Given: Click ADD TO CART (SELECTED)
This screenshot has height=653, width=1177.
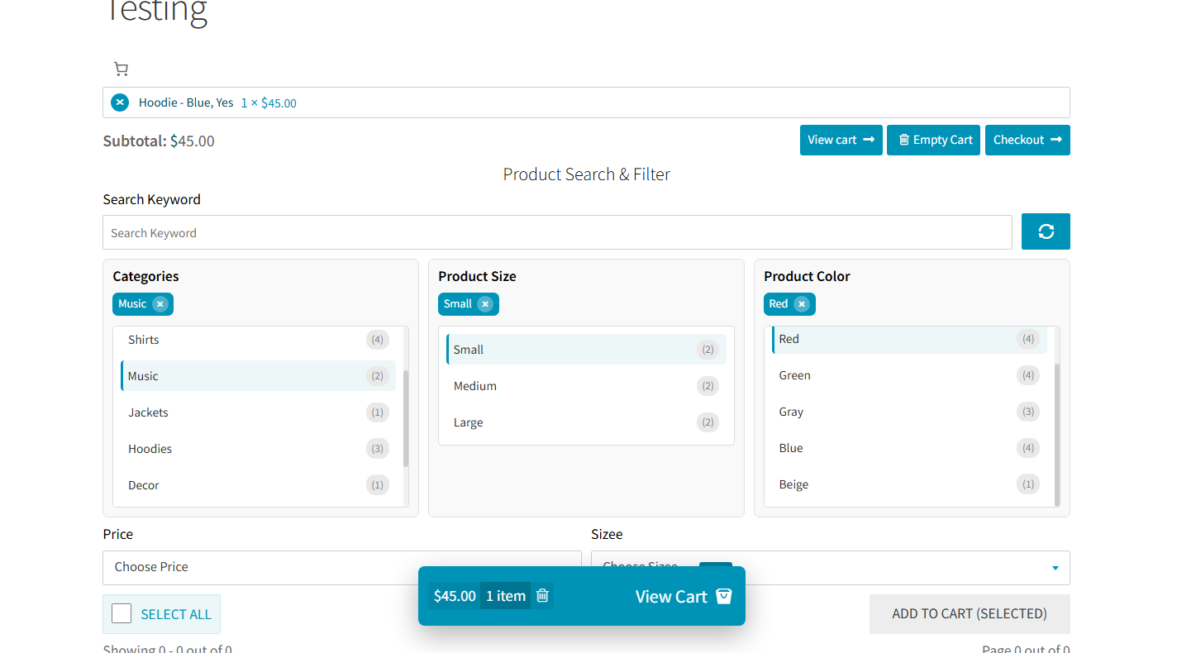Looking at the screenshot, I should pyautogui.click(x=969, y=613).
